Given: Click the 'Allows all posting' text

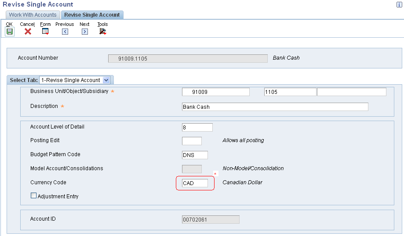Looking at the screenshot, I should pos(243,140).
